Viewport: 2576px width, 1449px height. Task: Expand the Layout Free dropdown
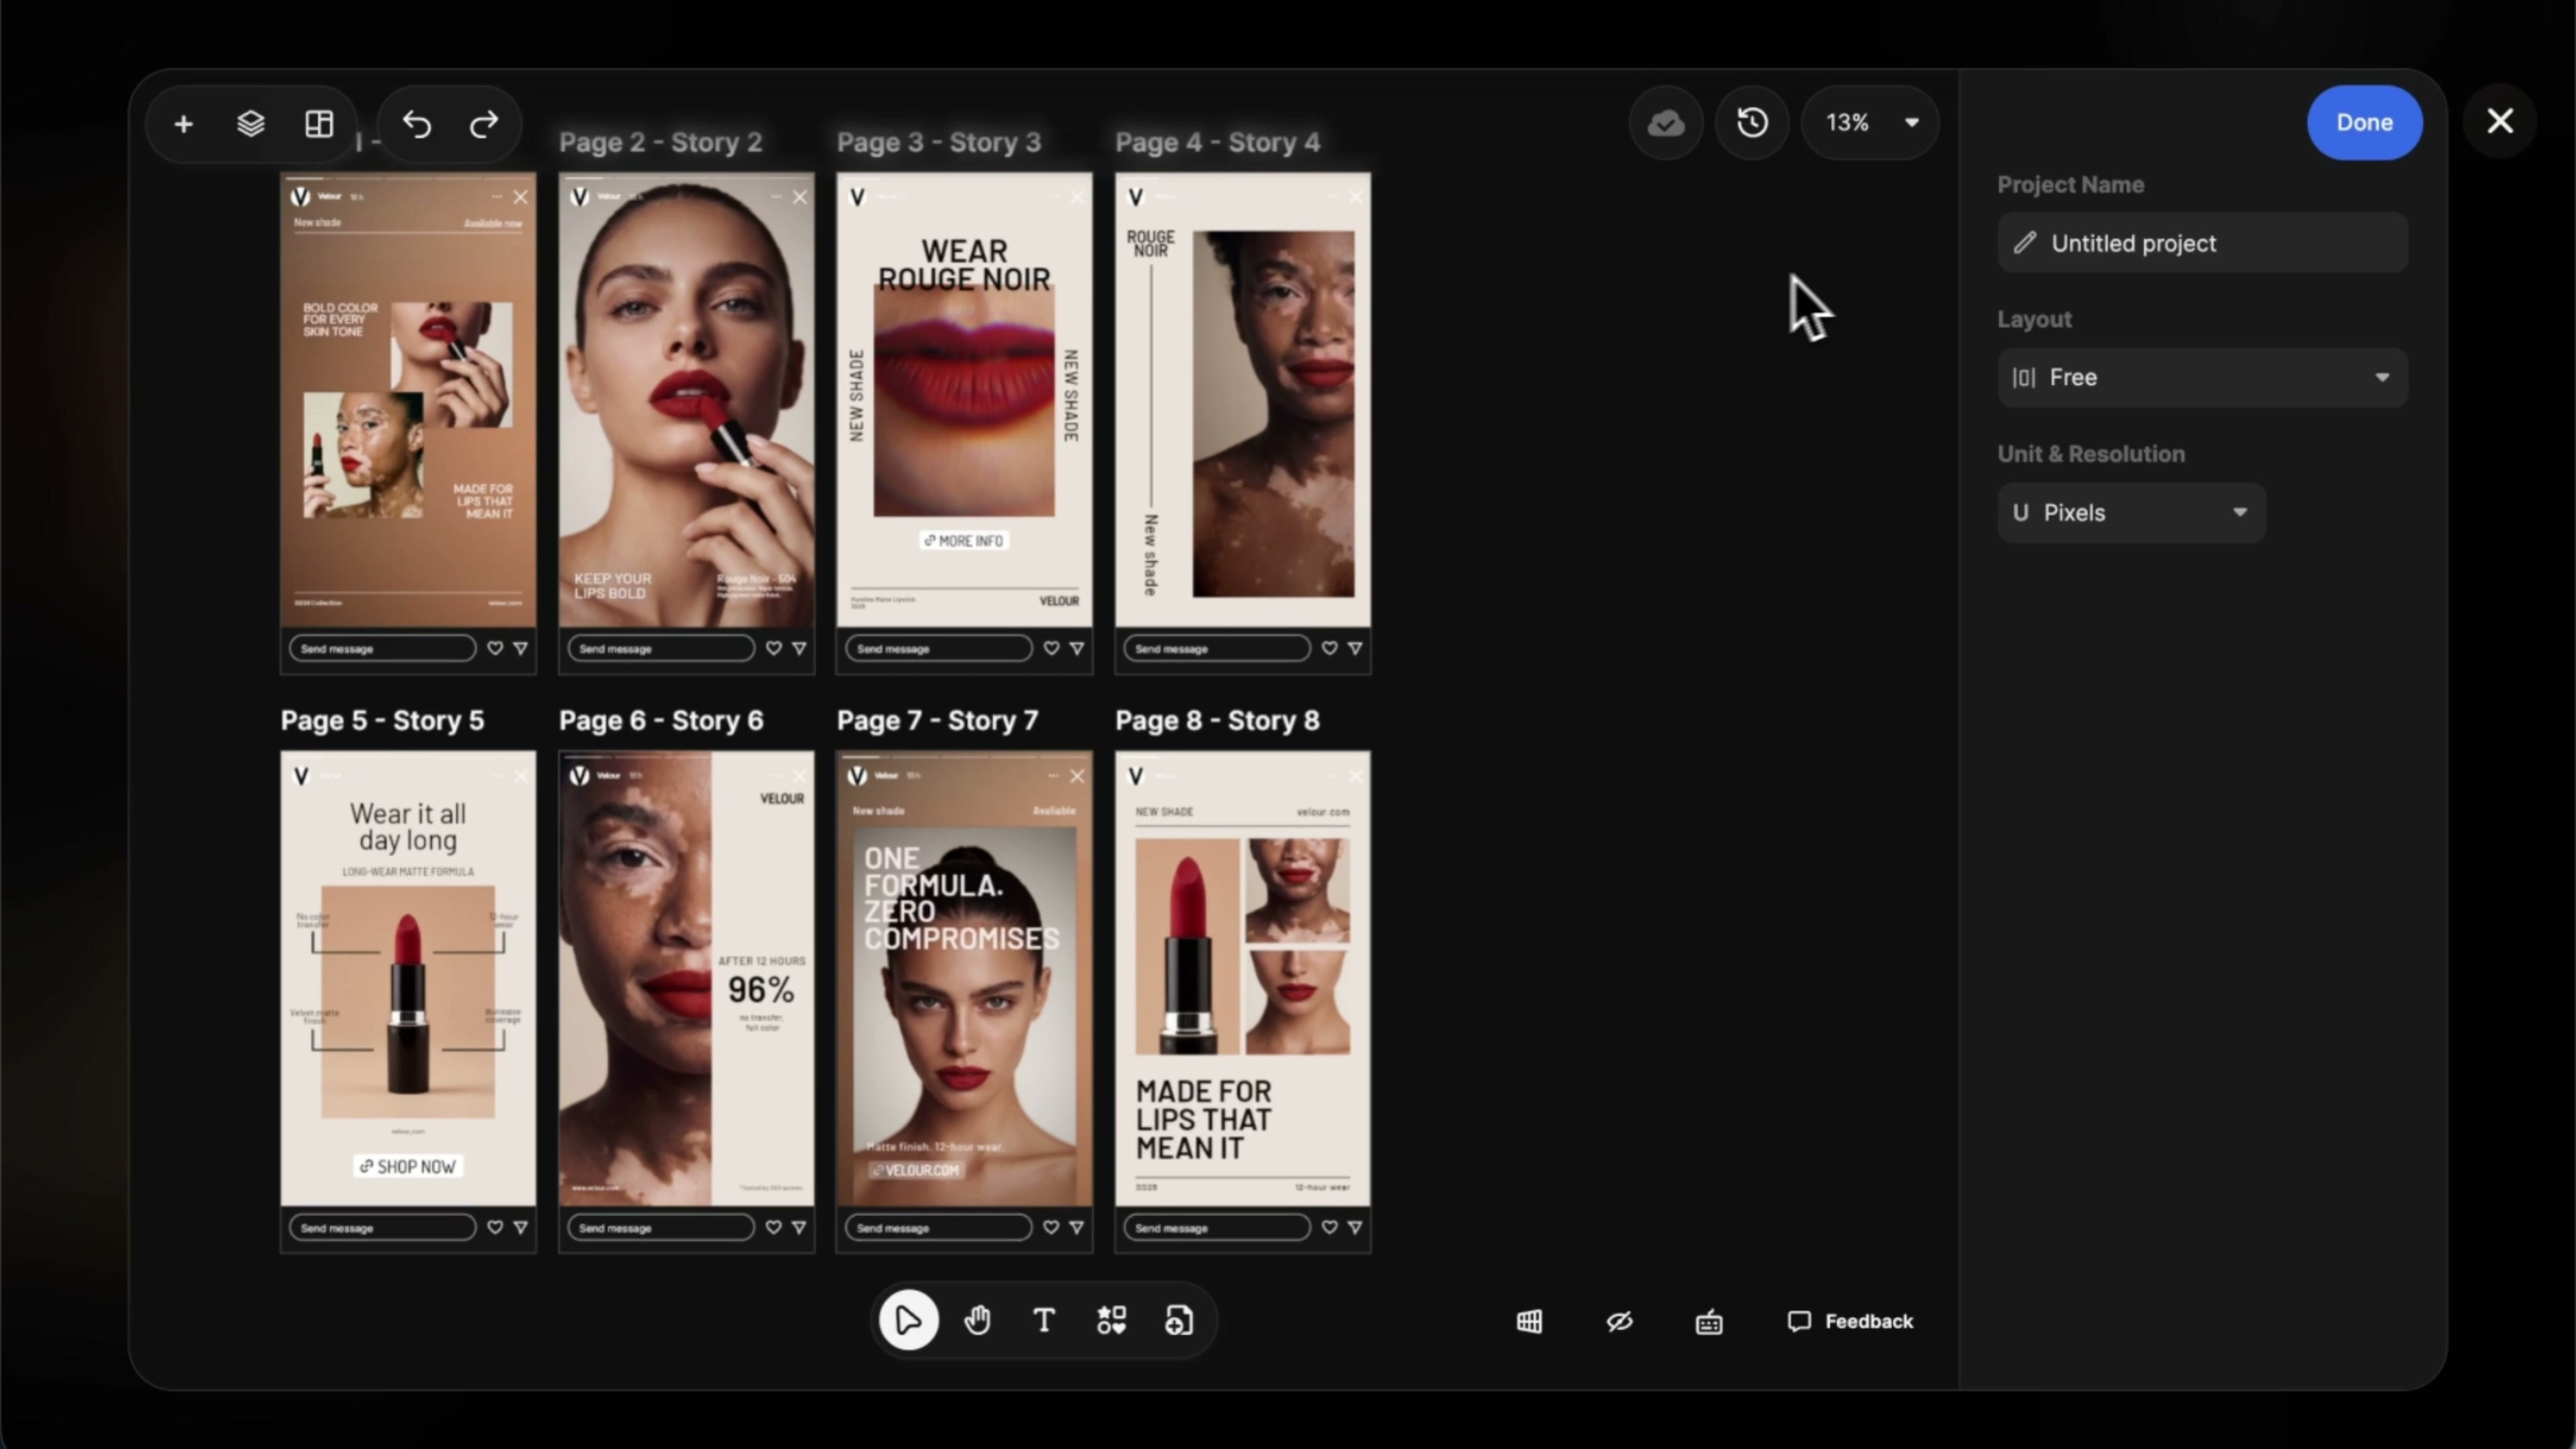[x=2202, y=377]
